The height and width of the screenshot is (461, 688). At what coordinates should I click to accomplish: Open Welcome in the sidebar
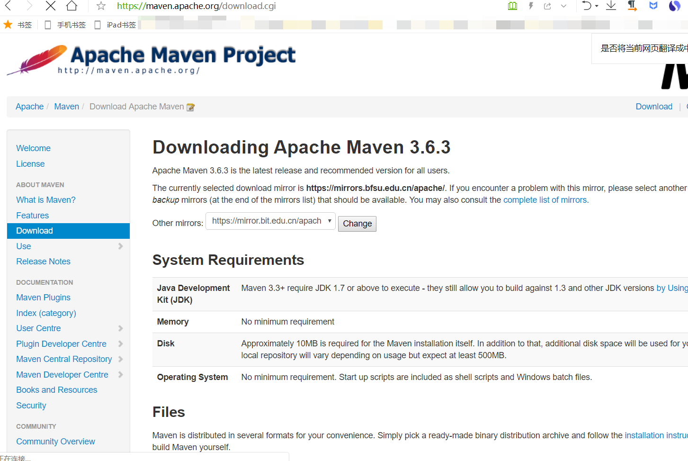[33, 148]
